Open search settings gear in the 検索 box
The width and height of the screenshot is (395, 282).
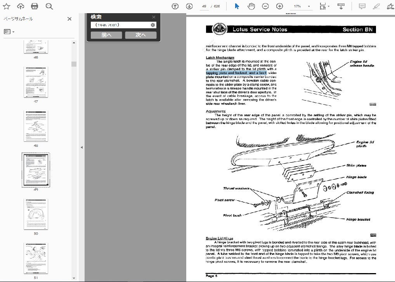coord(153,25)
